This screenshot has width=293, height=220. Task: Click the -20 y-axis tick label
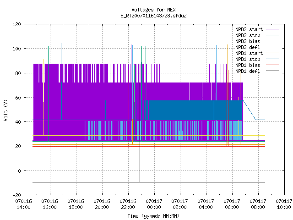(16, 195)
